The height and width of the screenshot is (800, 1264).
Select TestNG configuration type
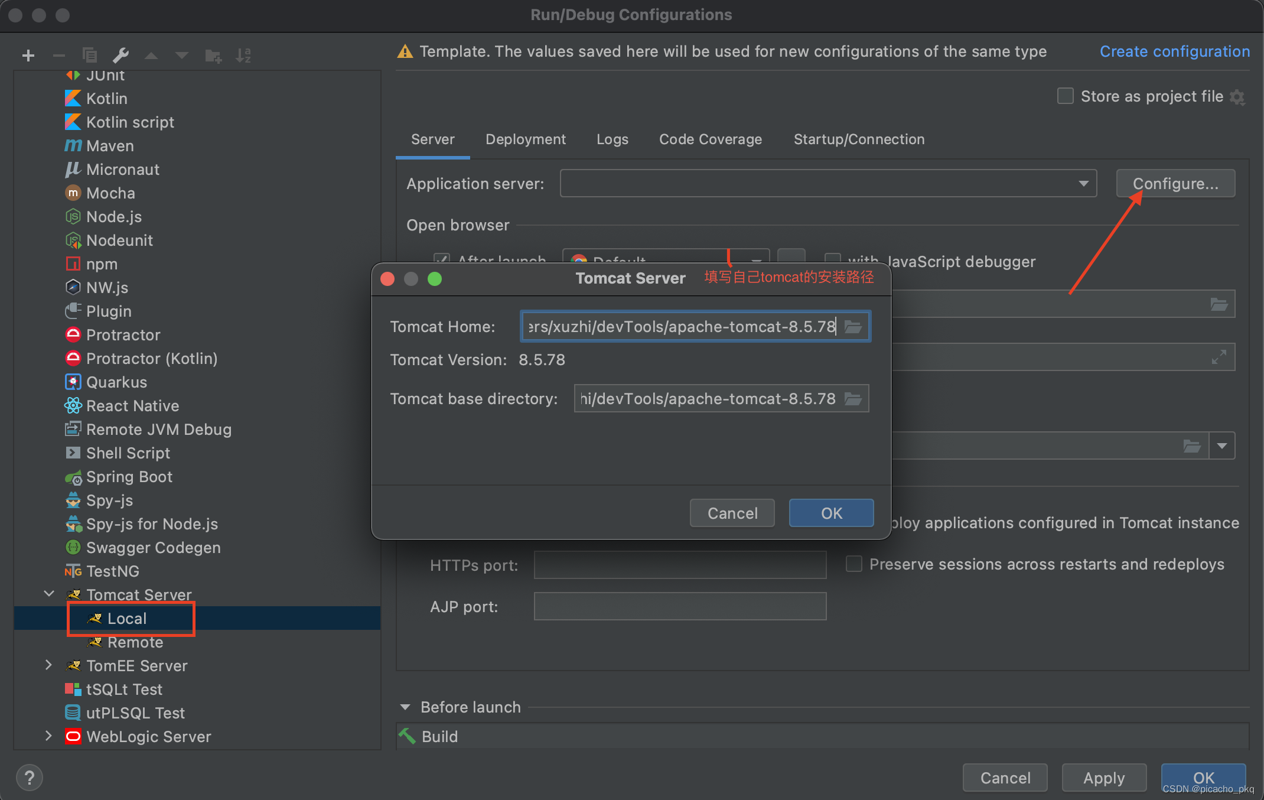tap(112, 571)
